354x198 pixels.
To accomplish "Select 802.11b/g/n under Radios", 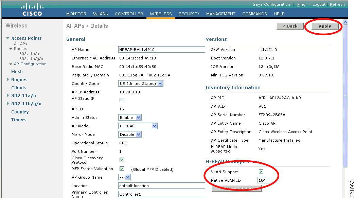I will (31, 59).
